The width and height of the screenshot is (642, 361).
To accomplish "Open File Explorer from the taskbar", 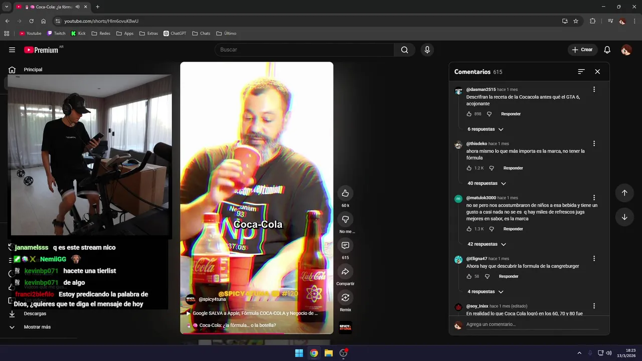I will tap(329, 353).
